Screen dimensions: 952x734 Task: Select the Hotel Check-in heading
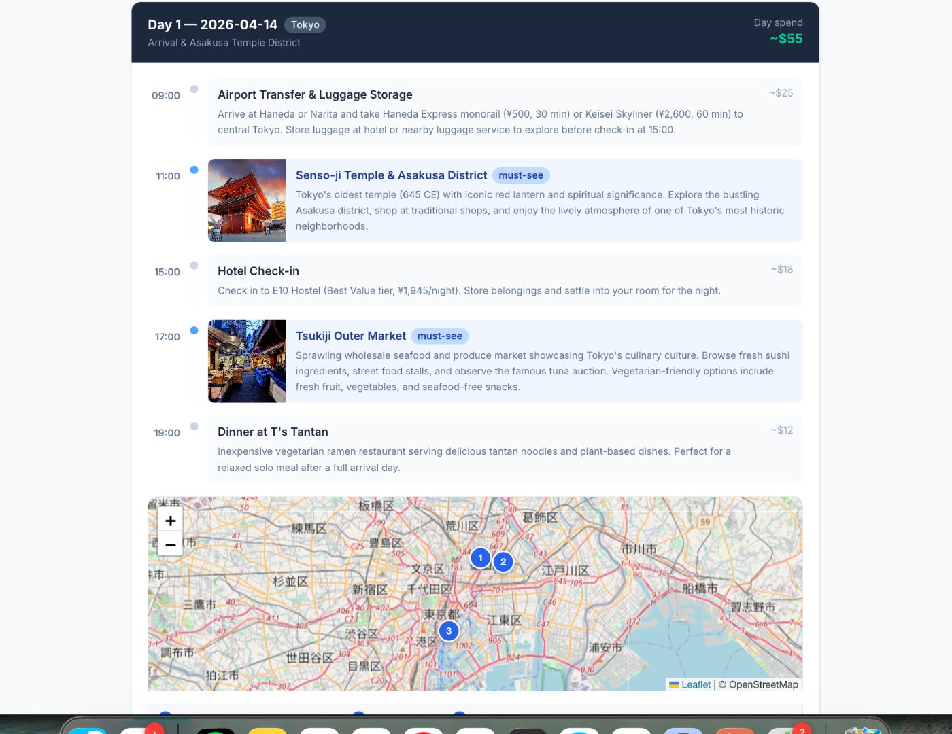point(258,271)
